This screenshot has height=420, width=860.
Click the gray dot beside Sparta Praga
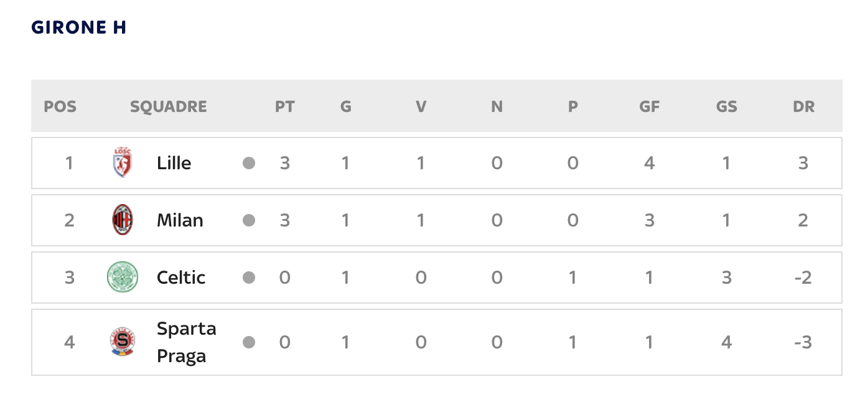pyautogui.click(x=249, y=343)
